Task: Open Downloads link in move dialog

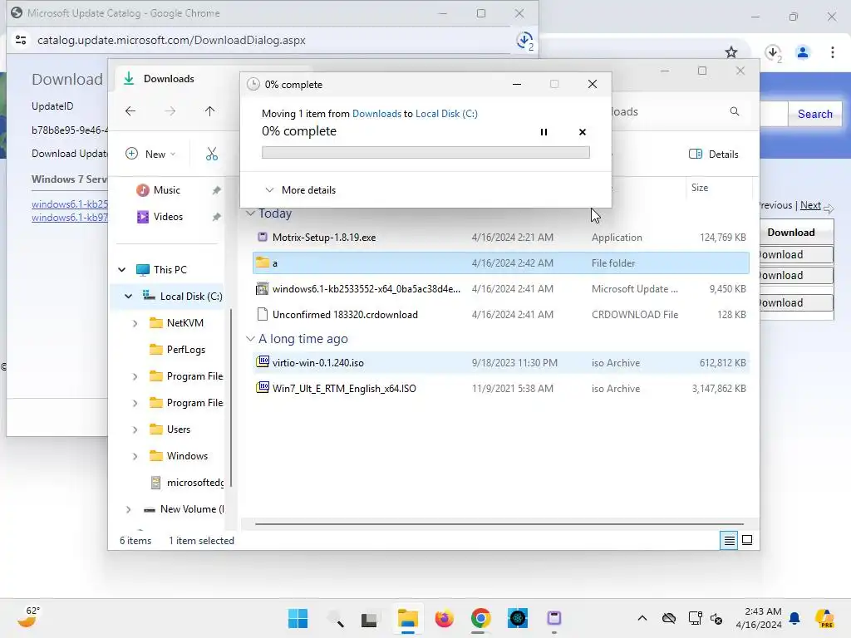Action: pyautogui.click(x=376, y=113)
